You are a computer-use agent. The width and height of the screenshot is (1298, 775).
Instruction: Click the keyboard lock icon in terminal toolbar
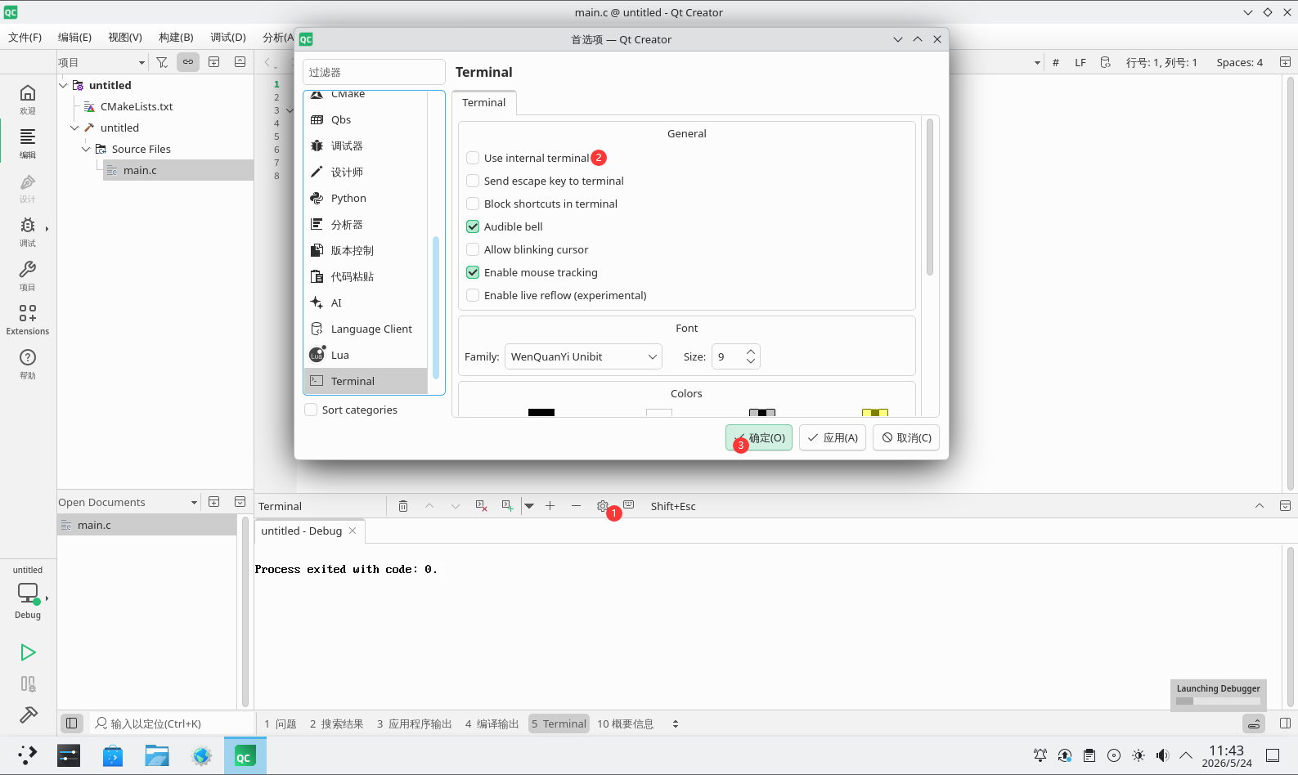(x=629, y=505)
